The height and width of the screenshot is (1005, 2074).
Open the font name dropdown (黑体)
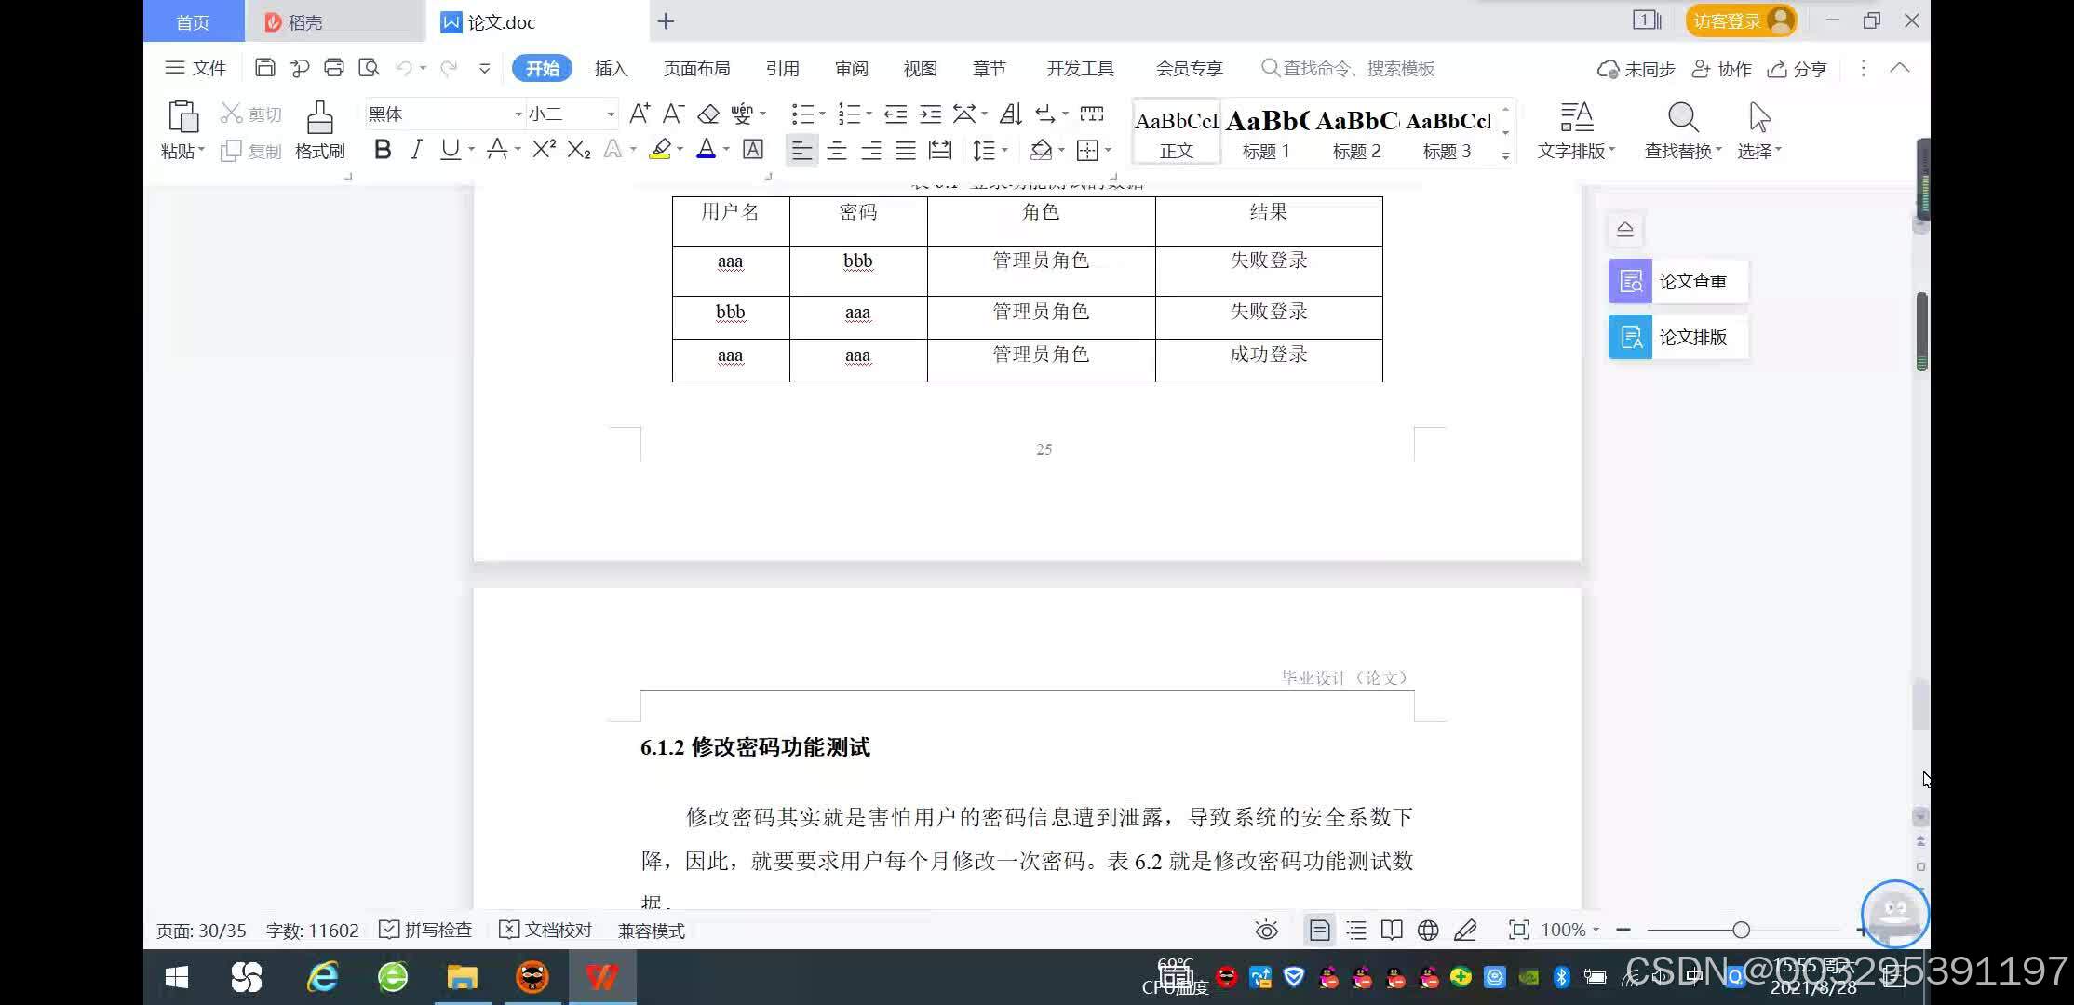518,114
